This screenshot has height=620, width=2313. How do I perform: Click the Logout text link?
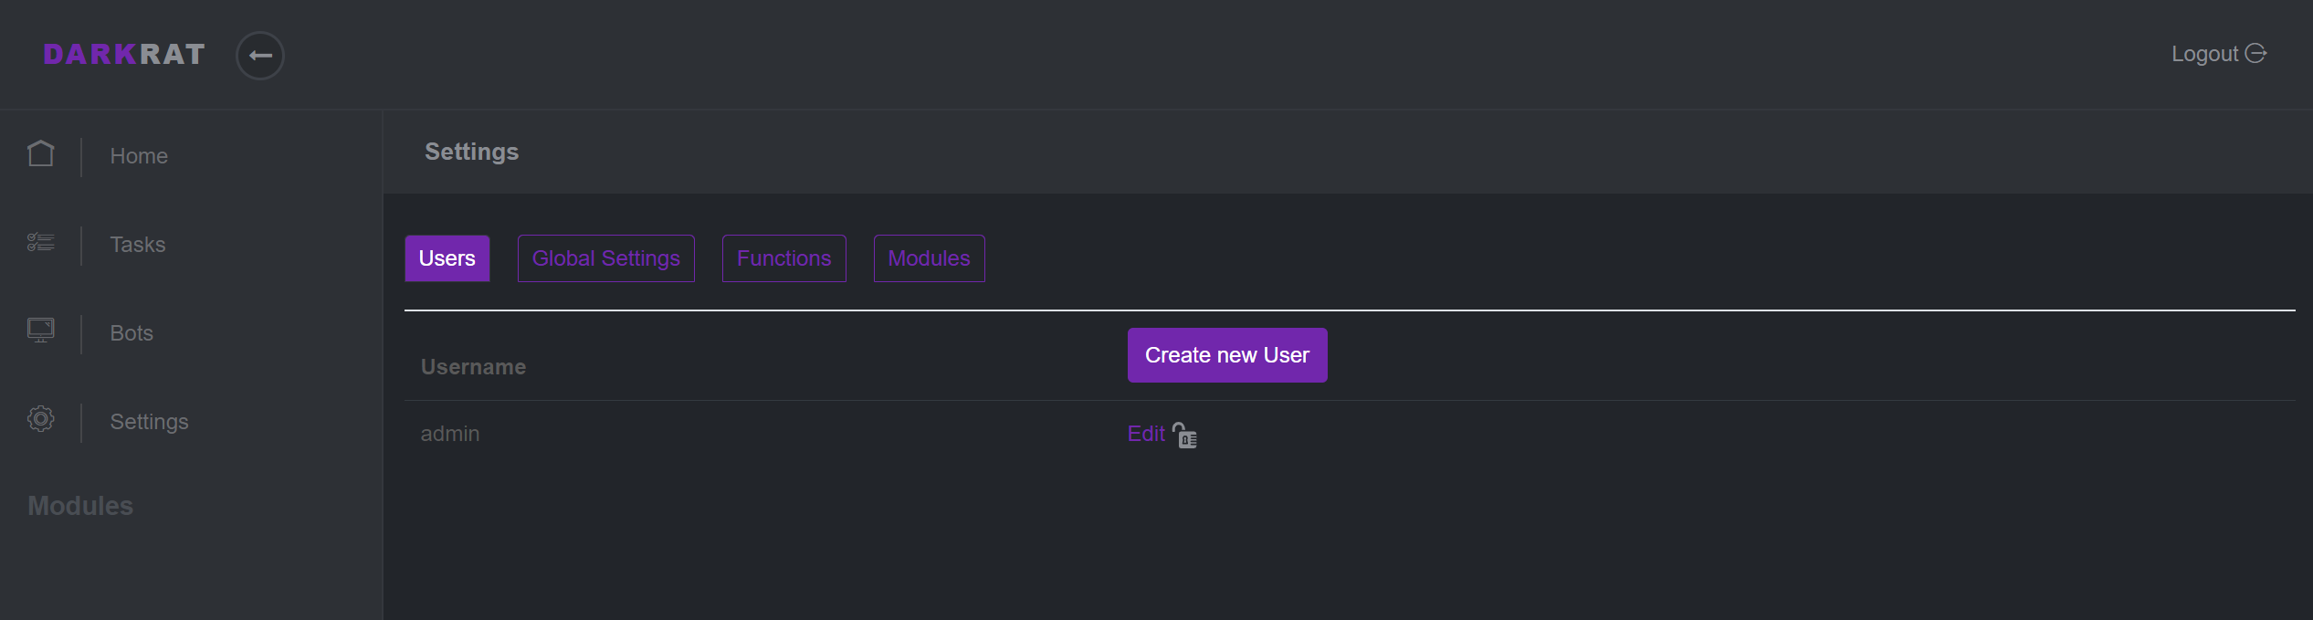click(x=2204, y=54)
